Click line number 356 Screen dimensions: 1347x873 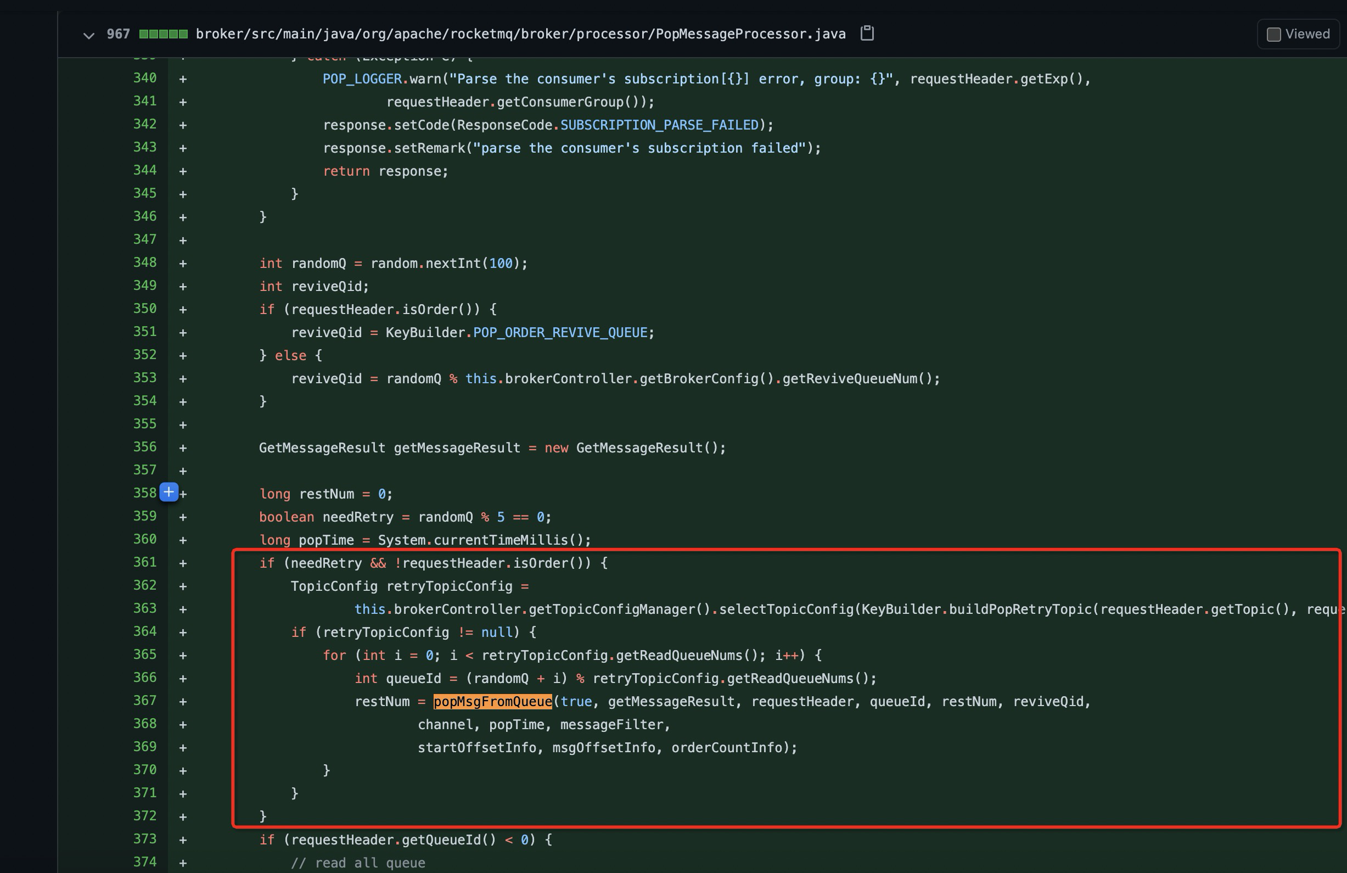coord(145,447)
